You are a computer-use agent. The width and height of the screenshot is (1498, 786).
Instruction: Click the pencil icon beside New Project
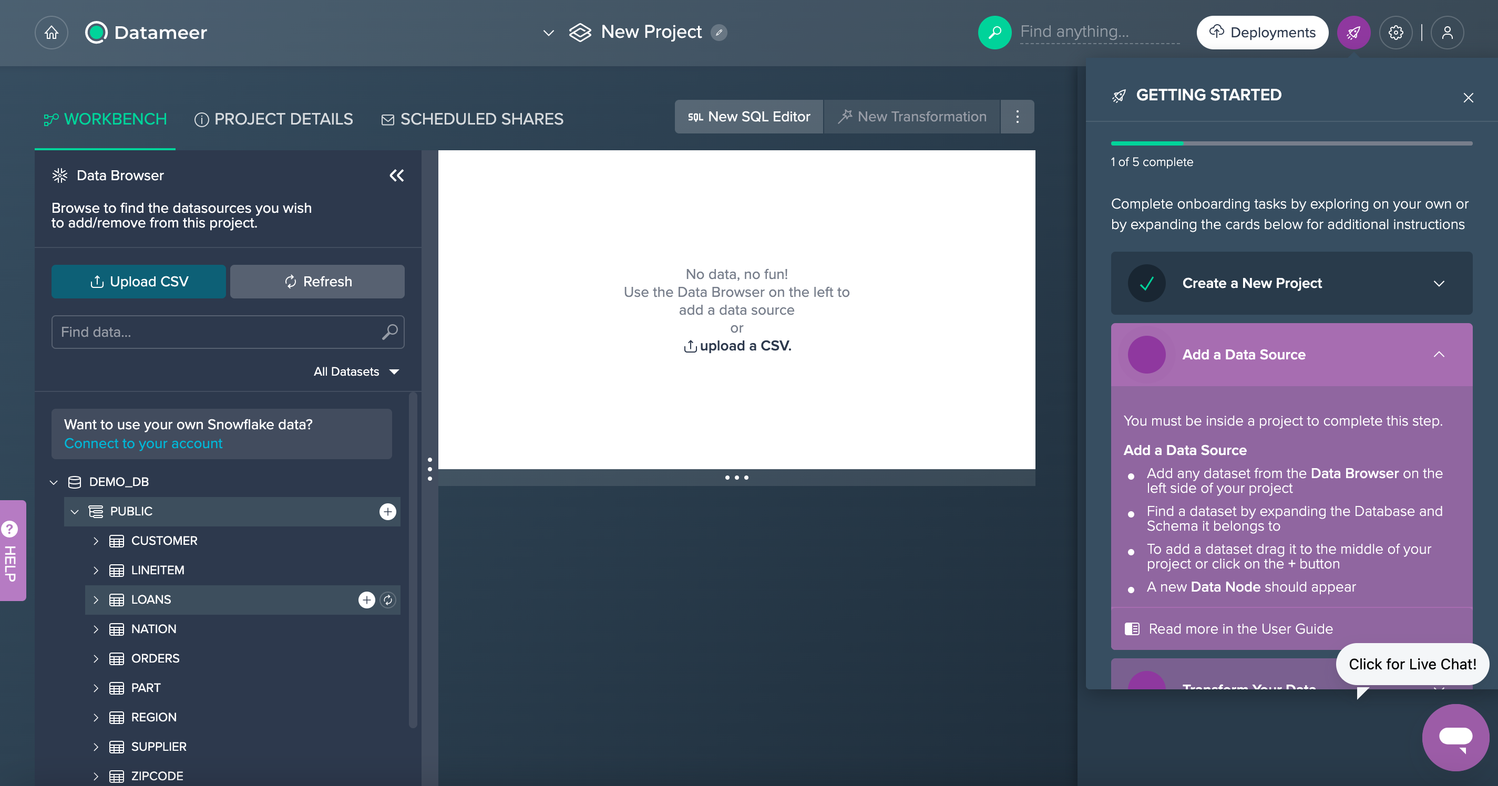click(720, 33)
